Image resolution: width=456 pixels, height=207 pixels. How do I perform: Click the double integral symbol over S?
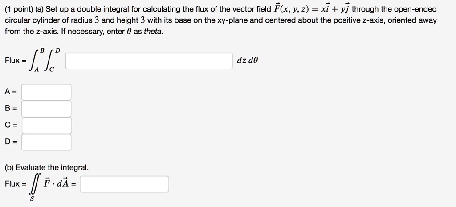[34, 184]
